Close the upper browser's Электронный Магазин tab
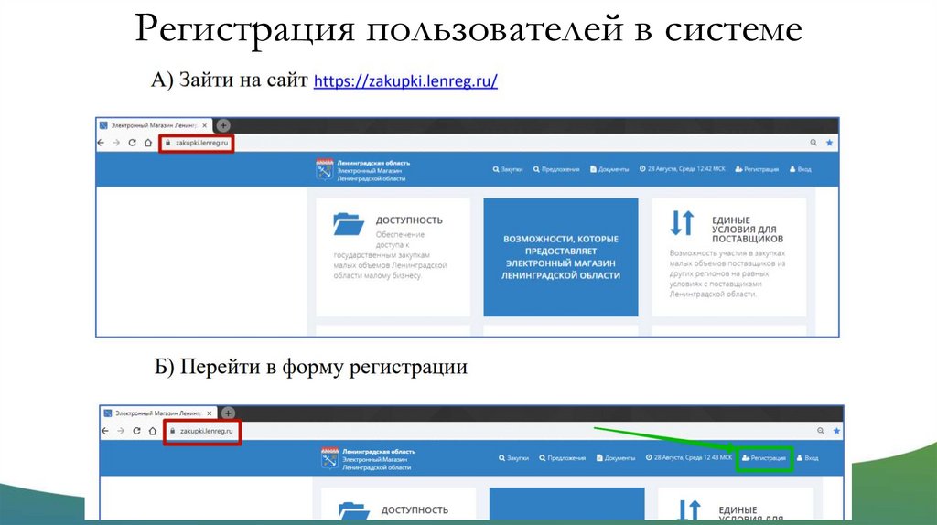 coord(204,125)
